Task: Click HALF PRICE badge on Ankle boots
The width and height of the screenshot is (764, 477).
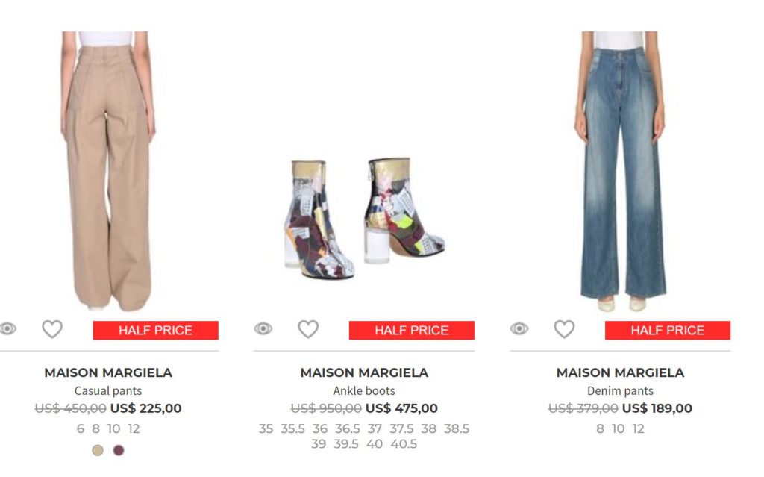Action: click(412, 331)
